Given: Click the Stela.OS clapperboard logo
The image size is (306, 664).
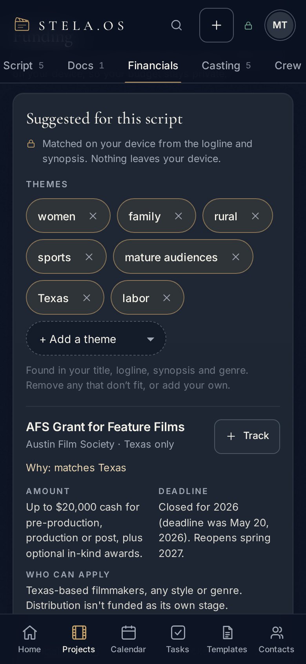Looking at the screenshot, I should pos(22,24).
